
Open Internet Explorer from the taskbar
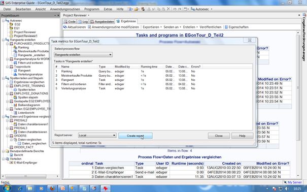(x=20, y=188)
